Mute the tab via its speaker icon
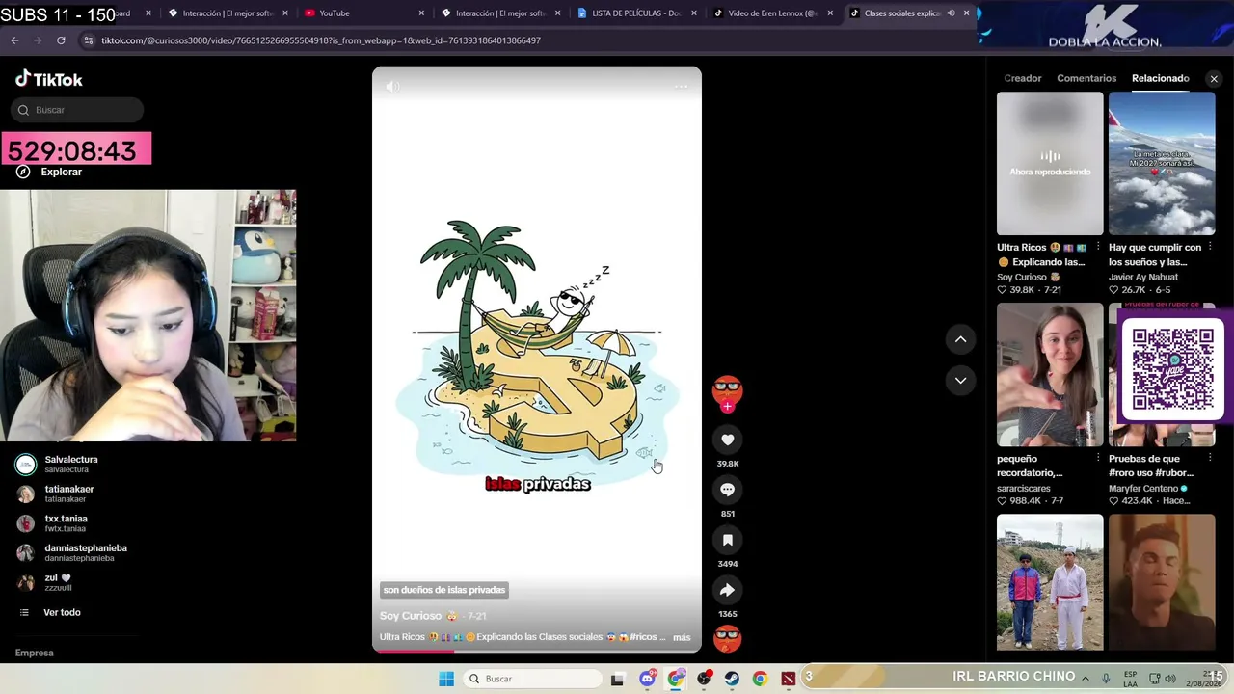The height and width of the screenshot is (694, 1234). tap(951, 13)
